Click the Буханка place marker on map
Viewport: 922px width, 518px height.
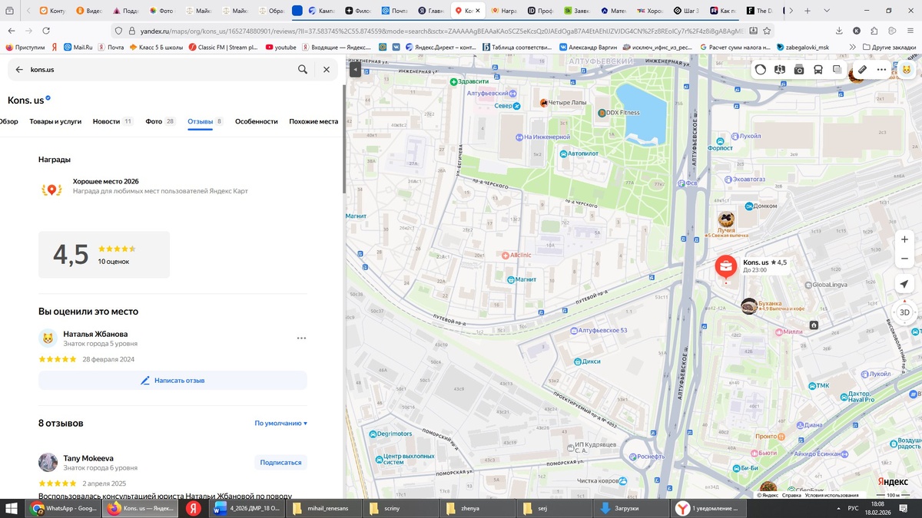click(749, 306)
